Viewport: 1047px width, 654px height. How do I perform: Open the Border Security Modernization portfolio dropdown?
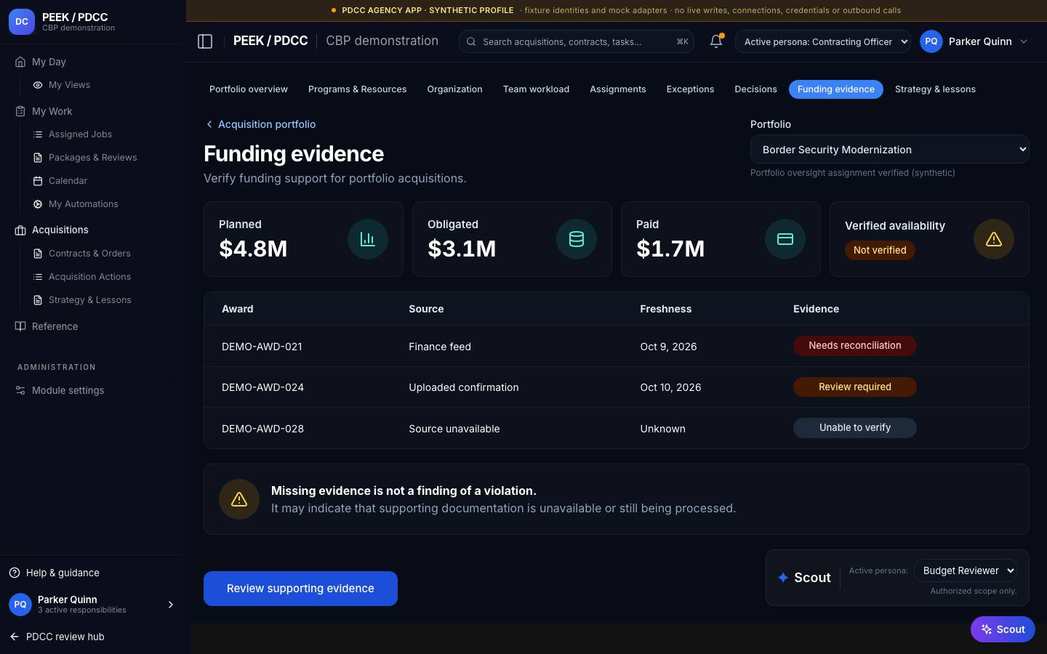890,150
